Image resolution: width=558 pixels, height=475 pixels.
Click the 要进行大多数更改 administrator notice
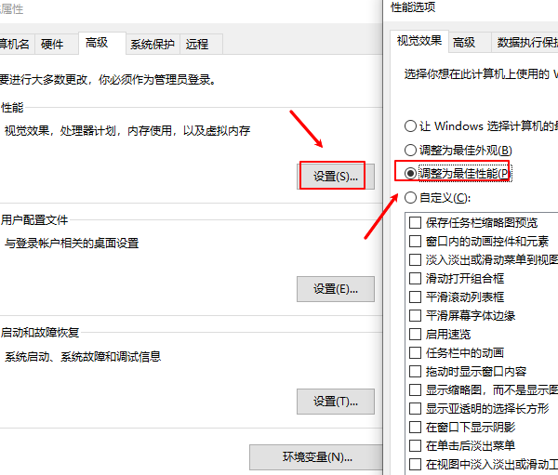tap(108, 79)
